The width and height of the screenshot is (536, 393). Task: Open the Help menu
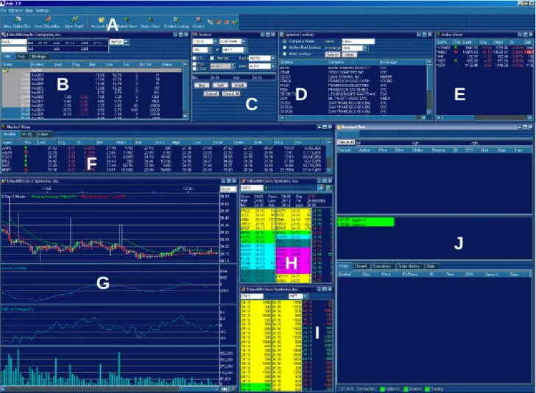(x=29, y=10)
